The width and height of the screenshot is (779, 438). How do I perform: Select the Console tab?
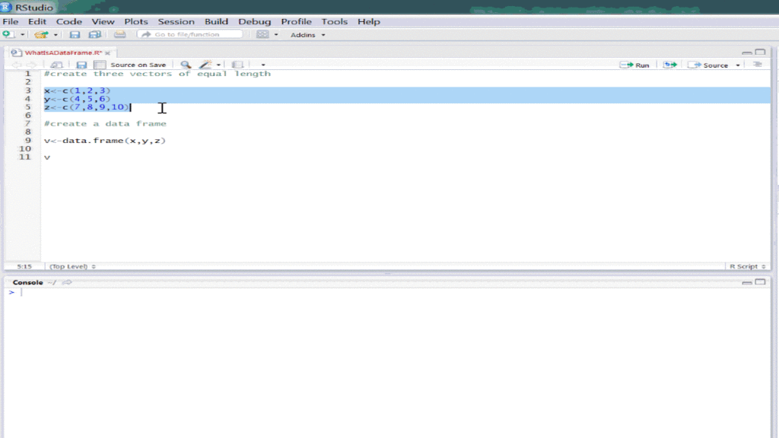pyautogui.click(x=28, y=282)
